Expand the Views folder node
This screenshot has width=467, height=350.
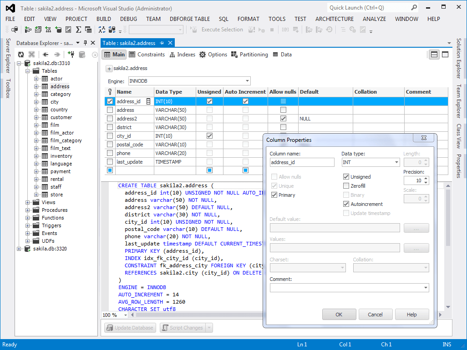(x=28, y=202)
